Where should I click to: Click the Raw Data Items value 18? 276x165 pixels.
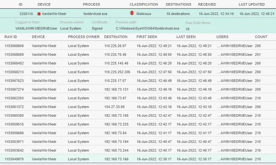pos(187,29)
